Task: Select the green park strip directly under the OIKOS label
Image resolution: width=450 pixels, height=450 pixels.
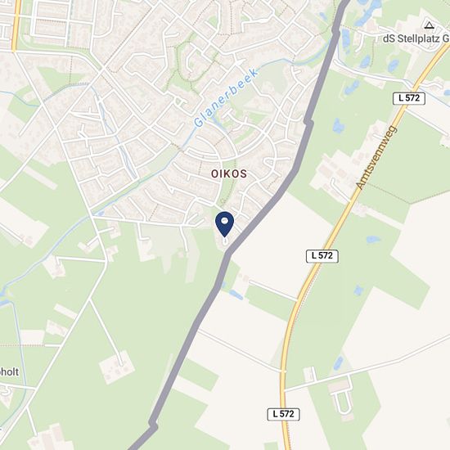Action: (x=227, y=192)
